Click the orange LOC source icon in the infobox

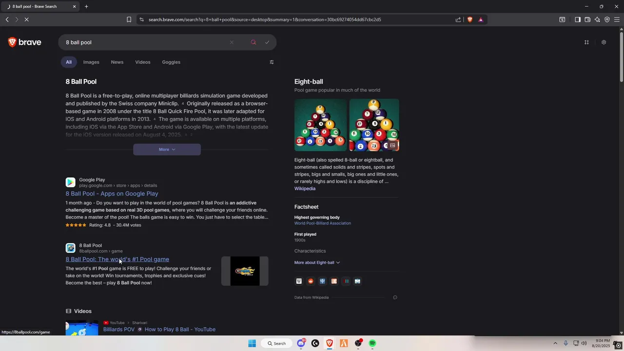click(334, 281)
